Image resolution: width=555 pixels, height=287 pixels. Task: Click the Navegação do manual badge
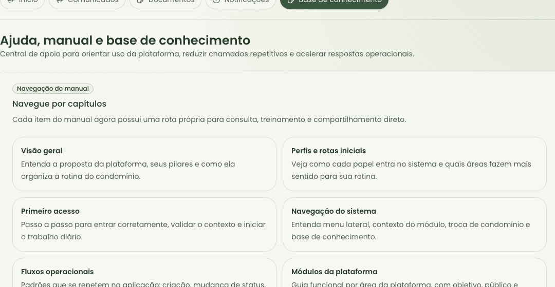[x=53, y=89]
